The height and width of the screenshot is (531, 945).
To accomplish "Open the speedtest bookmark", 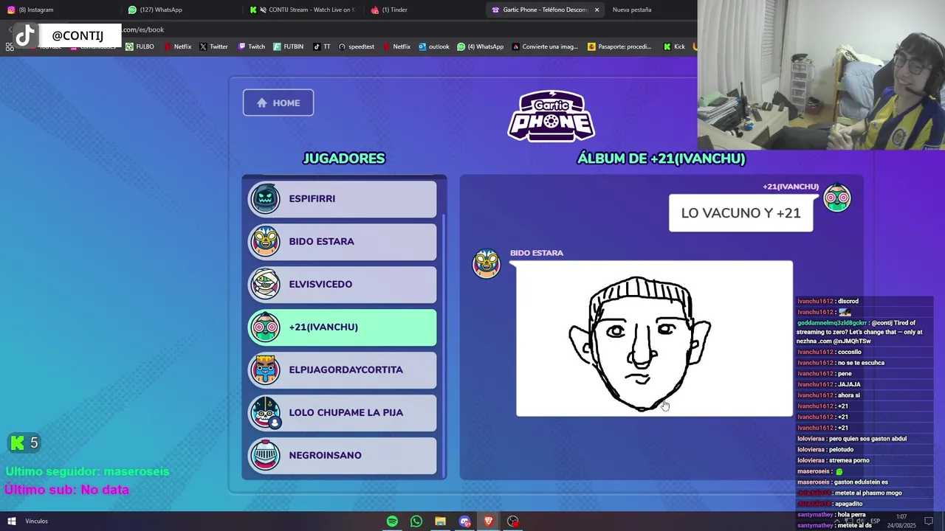I will (357, 46).
